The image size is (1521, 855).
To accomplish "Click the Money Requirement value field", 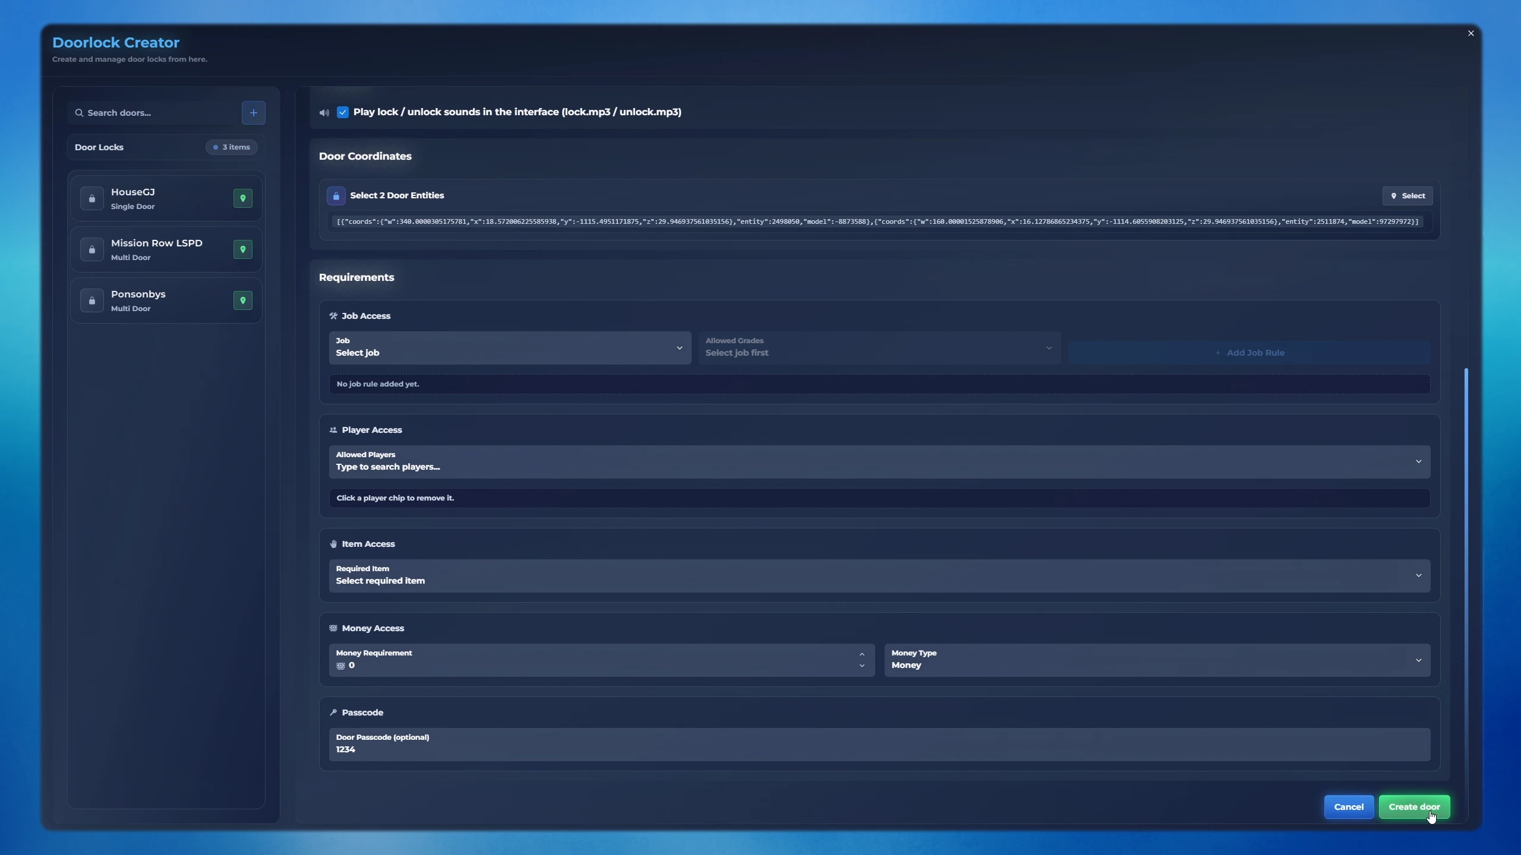I will point(601,660).
